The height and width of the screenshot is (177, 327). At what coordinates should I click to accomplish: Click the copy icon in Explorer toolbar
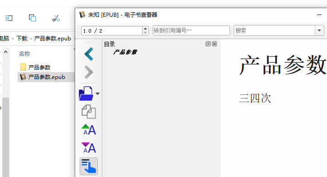pos(32,18)
